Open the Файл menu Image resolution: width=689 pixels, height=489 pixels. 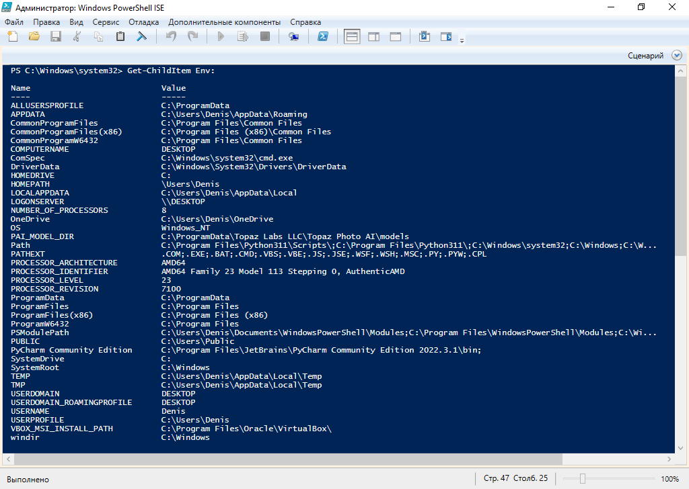tap(13, 22)
